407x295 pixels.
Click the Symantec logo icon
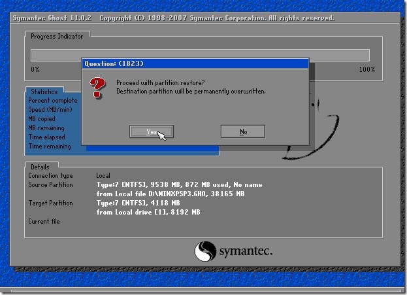coord(205,251)
